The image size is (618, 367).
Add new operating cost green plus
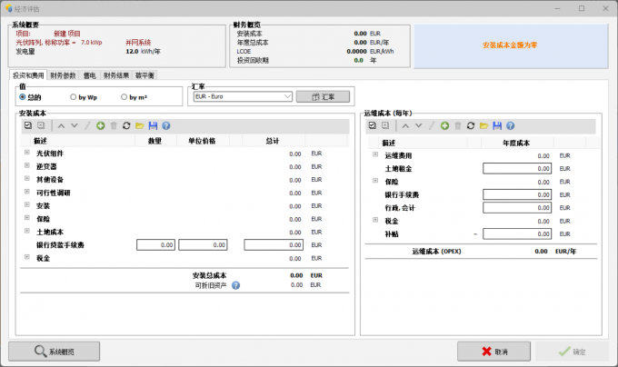coord(444,126)
